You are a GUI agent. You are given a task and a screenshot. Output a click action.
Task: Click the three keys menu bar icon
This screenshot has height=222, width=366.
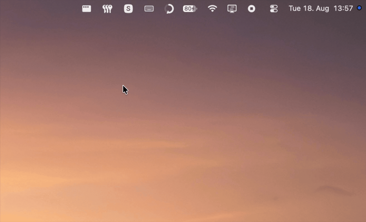coord(108,9)
